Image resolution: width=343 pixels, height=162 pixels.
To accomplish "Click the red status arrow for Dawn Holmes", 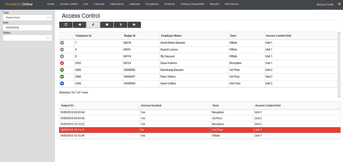I will coord(62,63).
